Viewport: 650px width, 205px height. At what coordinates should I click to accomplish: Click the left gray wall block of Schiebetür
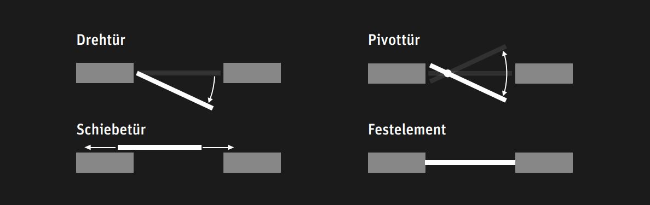coord(105,162)
